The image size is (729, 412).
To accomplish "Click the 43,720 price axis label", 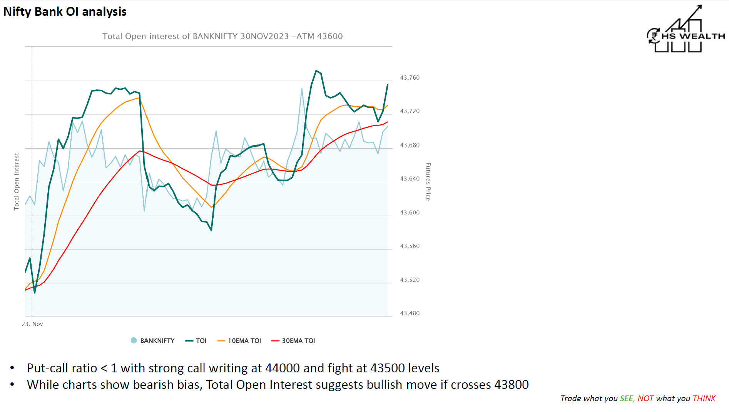I will point(410,111).
